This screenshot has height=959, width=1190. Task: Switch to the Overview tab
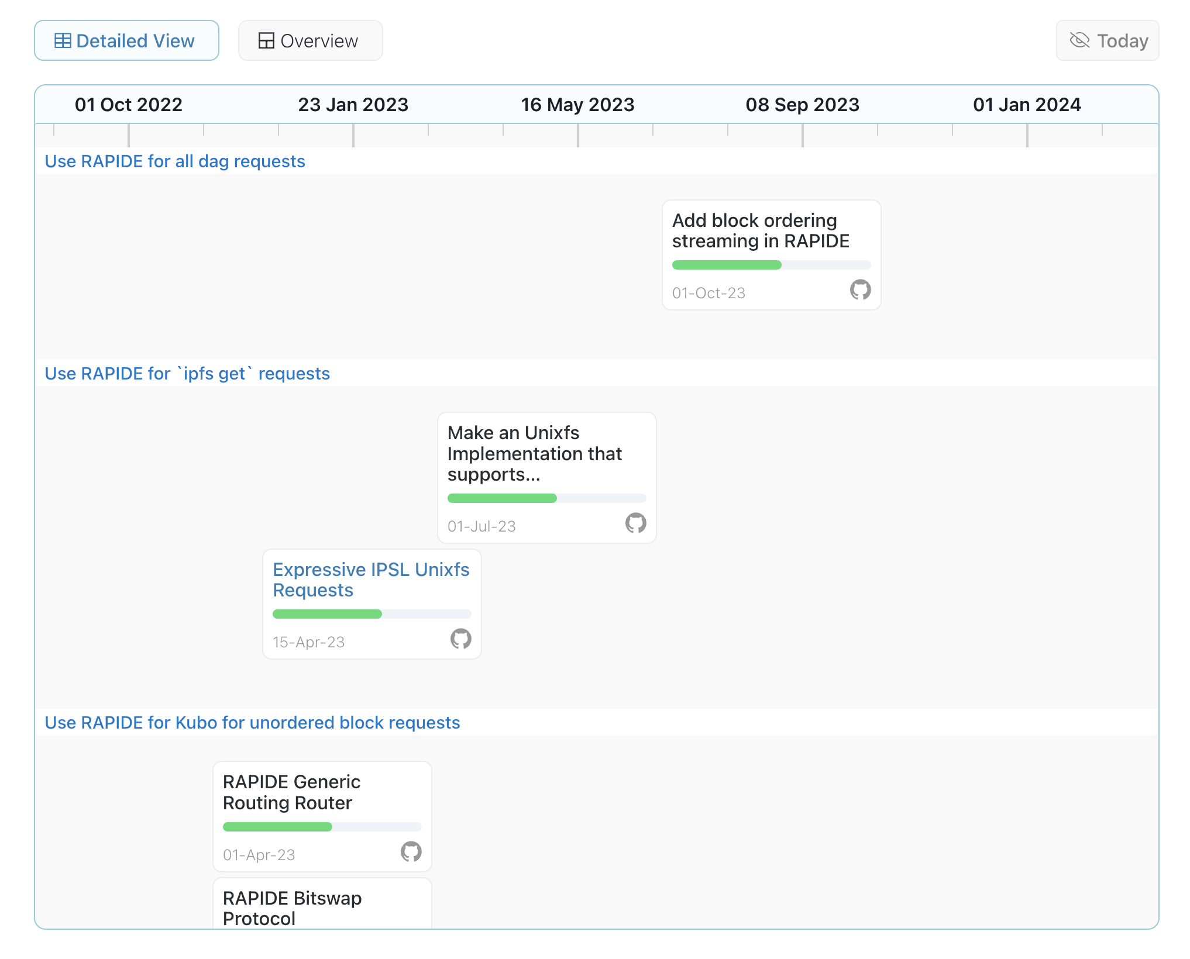311,40
